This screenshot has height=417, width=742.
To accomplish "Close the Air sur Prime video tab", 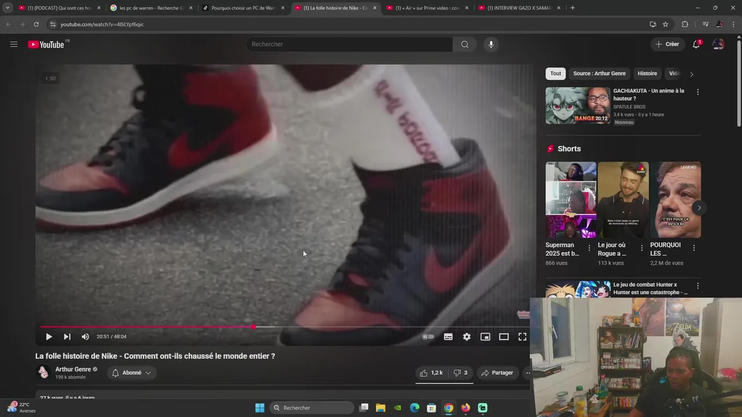I will pos(467,8).
